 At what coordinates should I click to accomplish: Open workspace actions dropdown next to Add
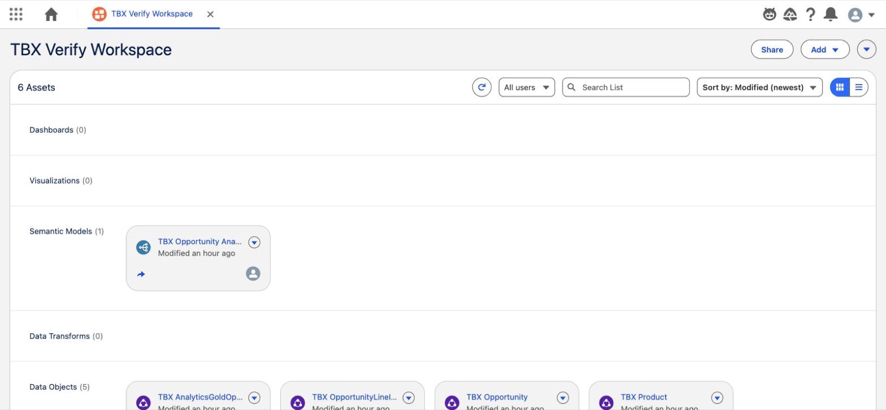pos(867,49)
